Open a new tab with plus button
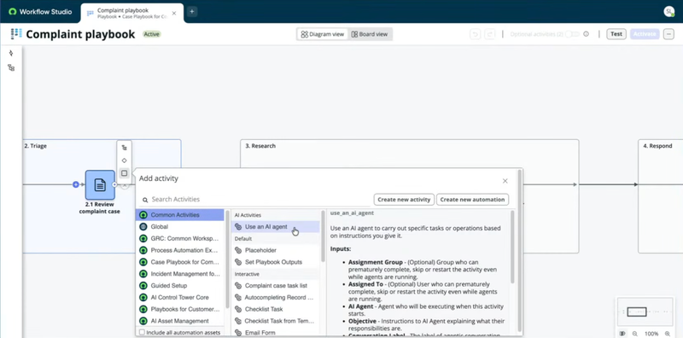The image size is (683, 338). point(191,12)
